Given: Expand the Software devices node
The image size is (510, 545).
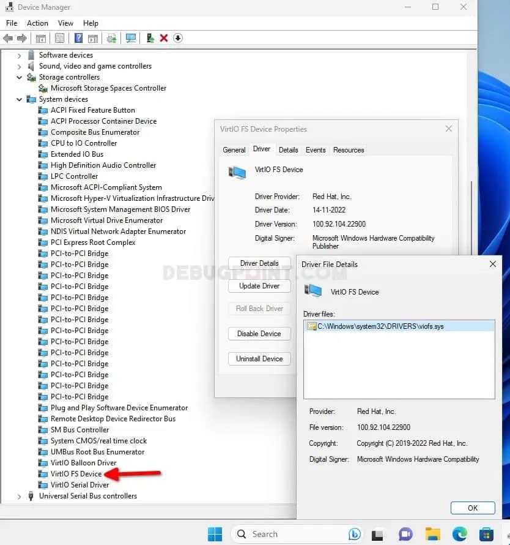Looking at the screenshot, I should pyautogui.click(x=20, y=55).
